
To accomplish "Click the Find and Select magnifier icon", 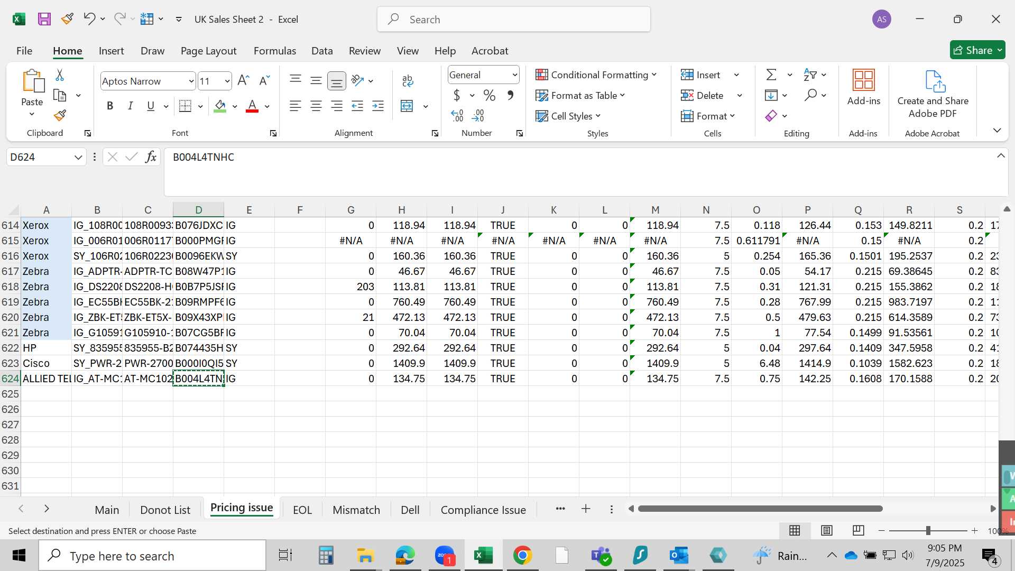I will [x=810, y=95].
